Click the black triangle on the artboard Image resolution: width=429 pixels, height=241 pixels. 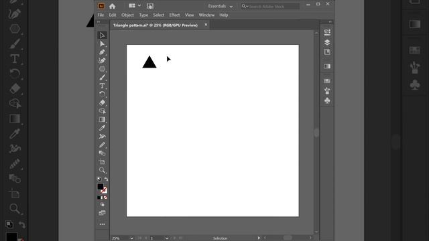click(149, 63)
